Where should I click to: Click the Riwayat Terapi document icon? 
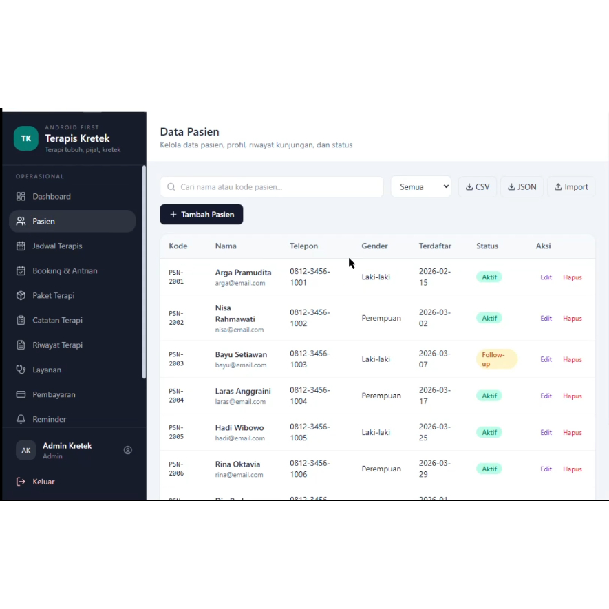coord(21,345)
